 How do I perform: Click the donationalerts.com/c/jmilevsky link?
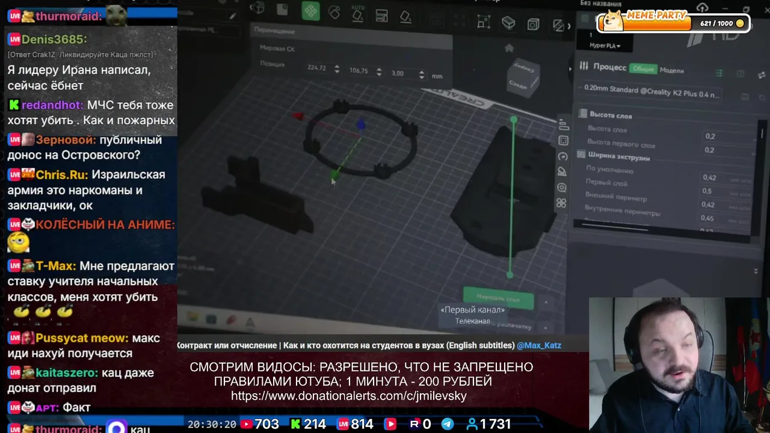point(349,396)
